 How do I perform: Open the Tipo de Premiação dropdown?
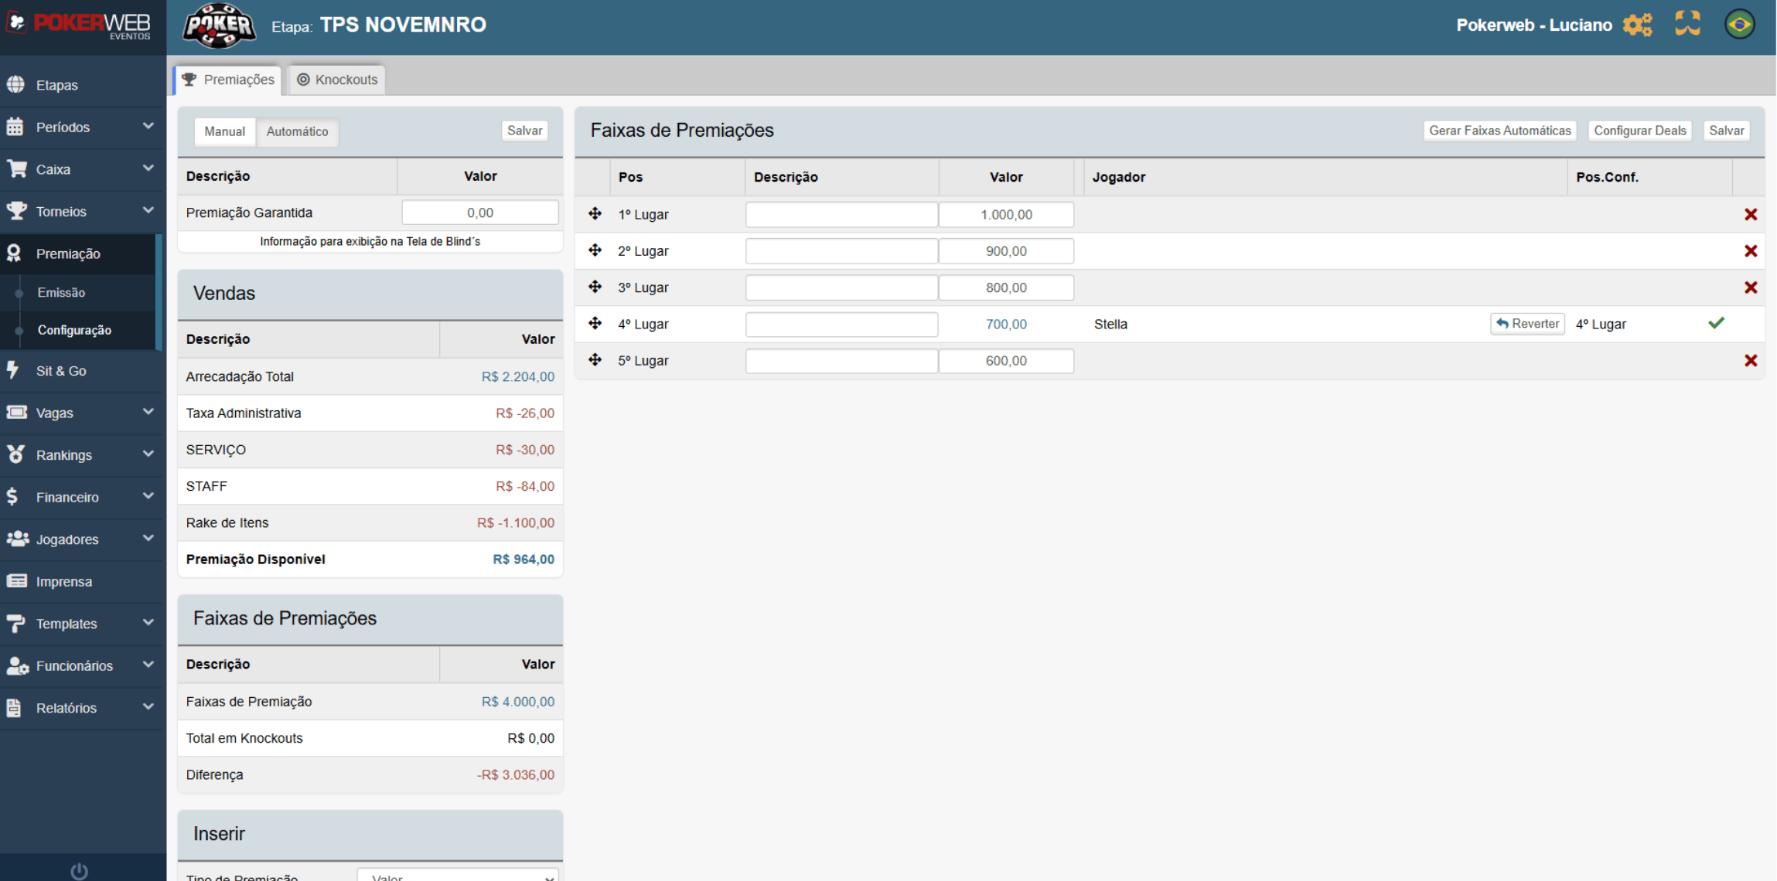458,876
